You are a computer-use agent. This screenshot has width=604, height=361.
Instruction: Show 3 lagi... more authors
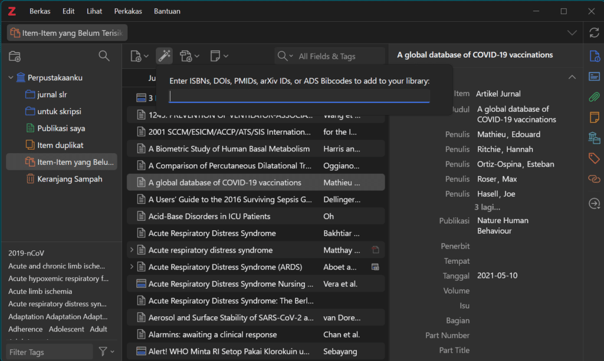[487, 207]
